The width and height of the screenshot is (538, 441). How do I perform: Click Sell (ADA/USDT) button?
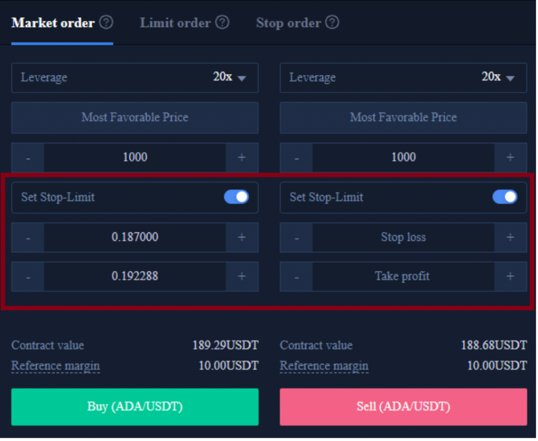tap(403, 407)
